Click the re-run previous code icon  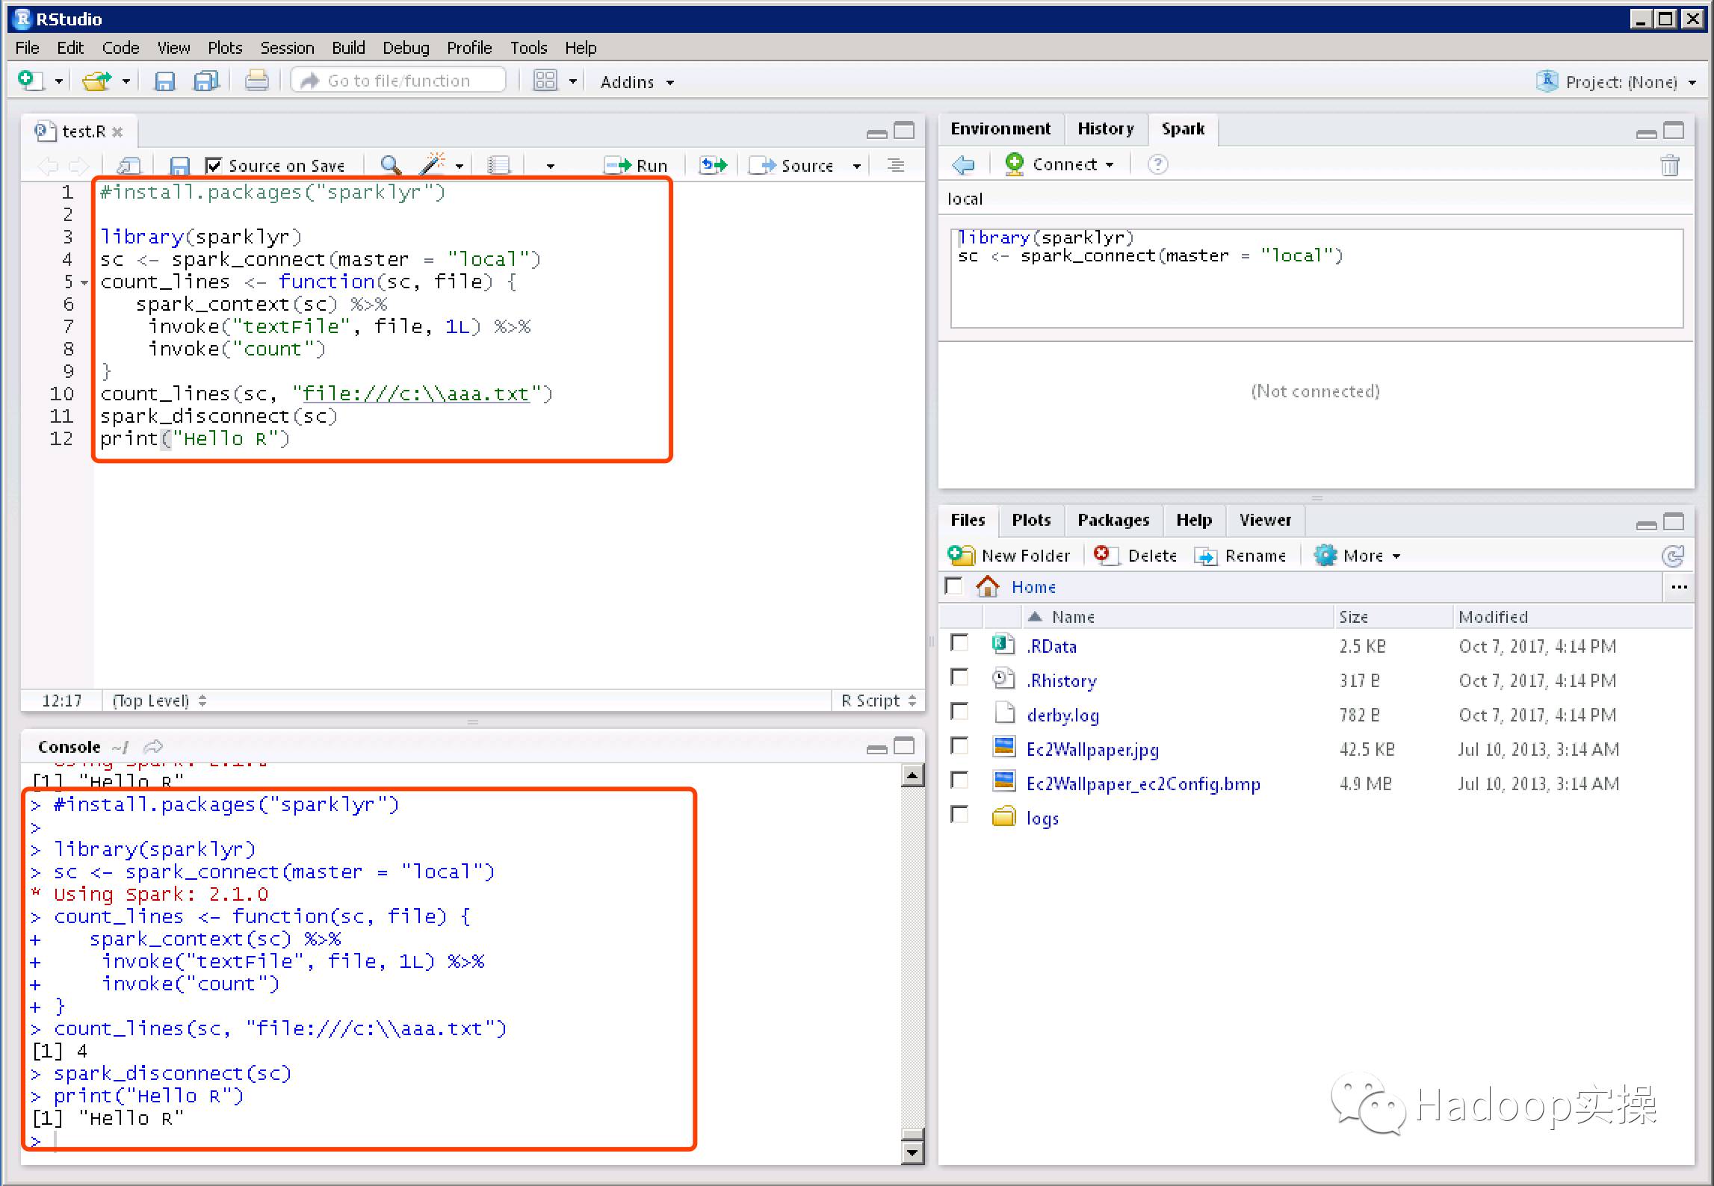click(x=713, y=165)
